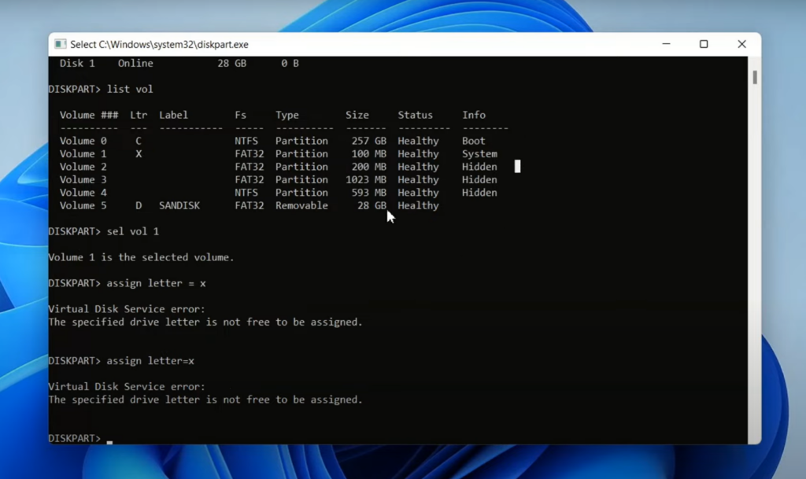Viewport: 806px width, 479px height.
Task: Click the '100 MB' size value
Action: click(x=368, y=153)
